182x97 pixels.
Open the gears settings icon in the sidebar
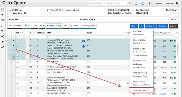point(2,36)
